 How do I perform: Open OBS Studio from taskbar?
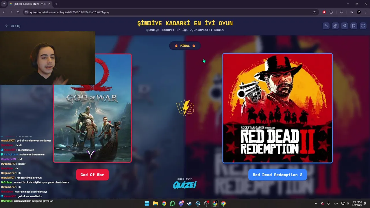click(x=206, y=203)
